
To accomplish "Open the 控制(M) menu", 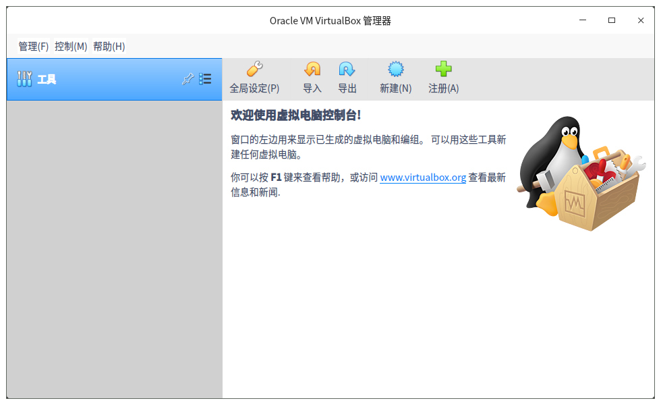I will click(x=71, y=47).
